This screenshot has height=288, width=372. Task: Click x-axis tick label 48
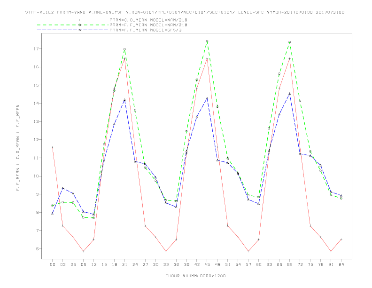(217, 264)
